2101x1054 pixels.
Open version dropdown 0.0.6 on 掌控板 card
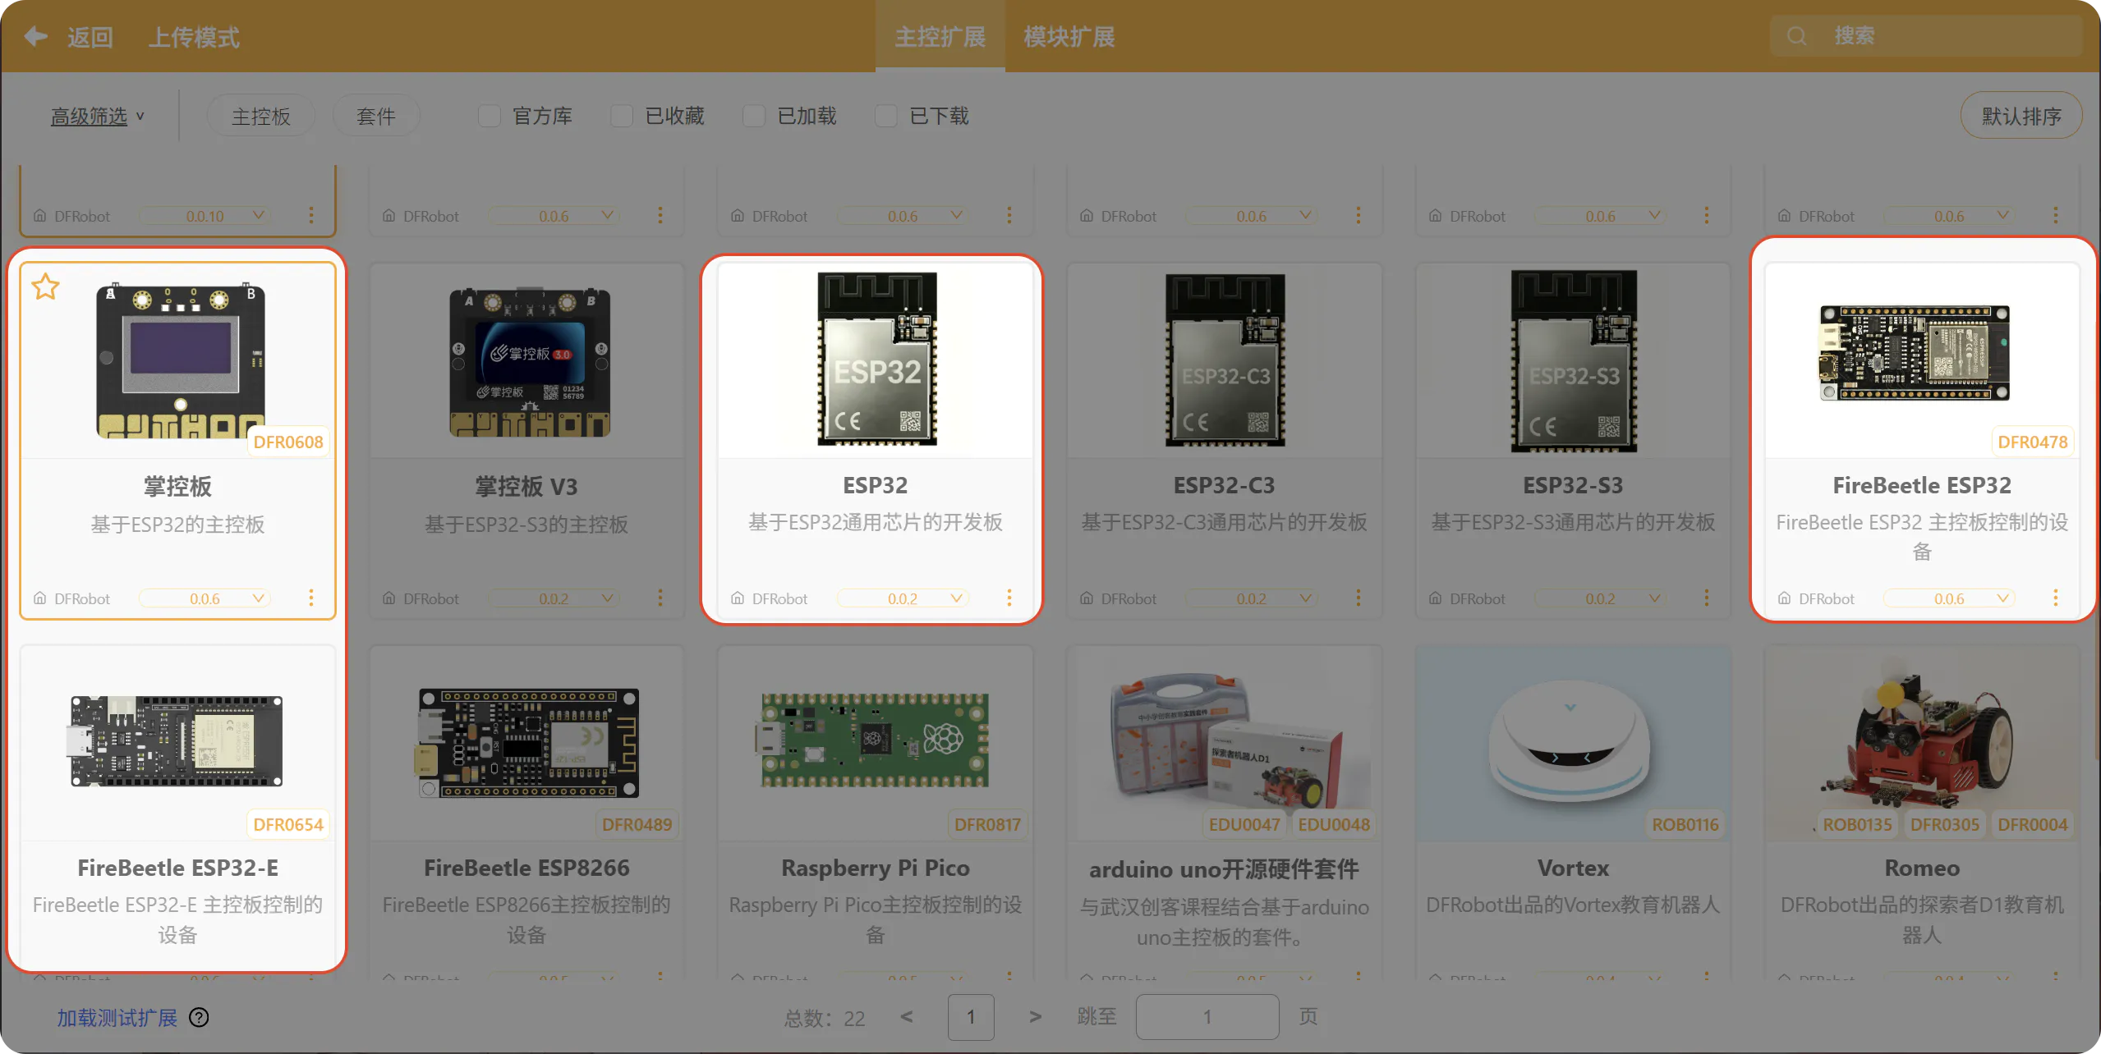tap(205, 598)
